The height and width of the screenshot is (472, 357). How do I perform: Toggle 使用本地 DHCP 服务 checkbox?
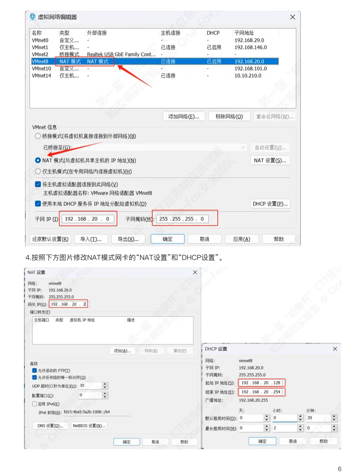point(38,204)
